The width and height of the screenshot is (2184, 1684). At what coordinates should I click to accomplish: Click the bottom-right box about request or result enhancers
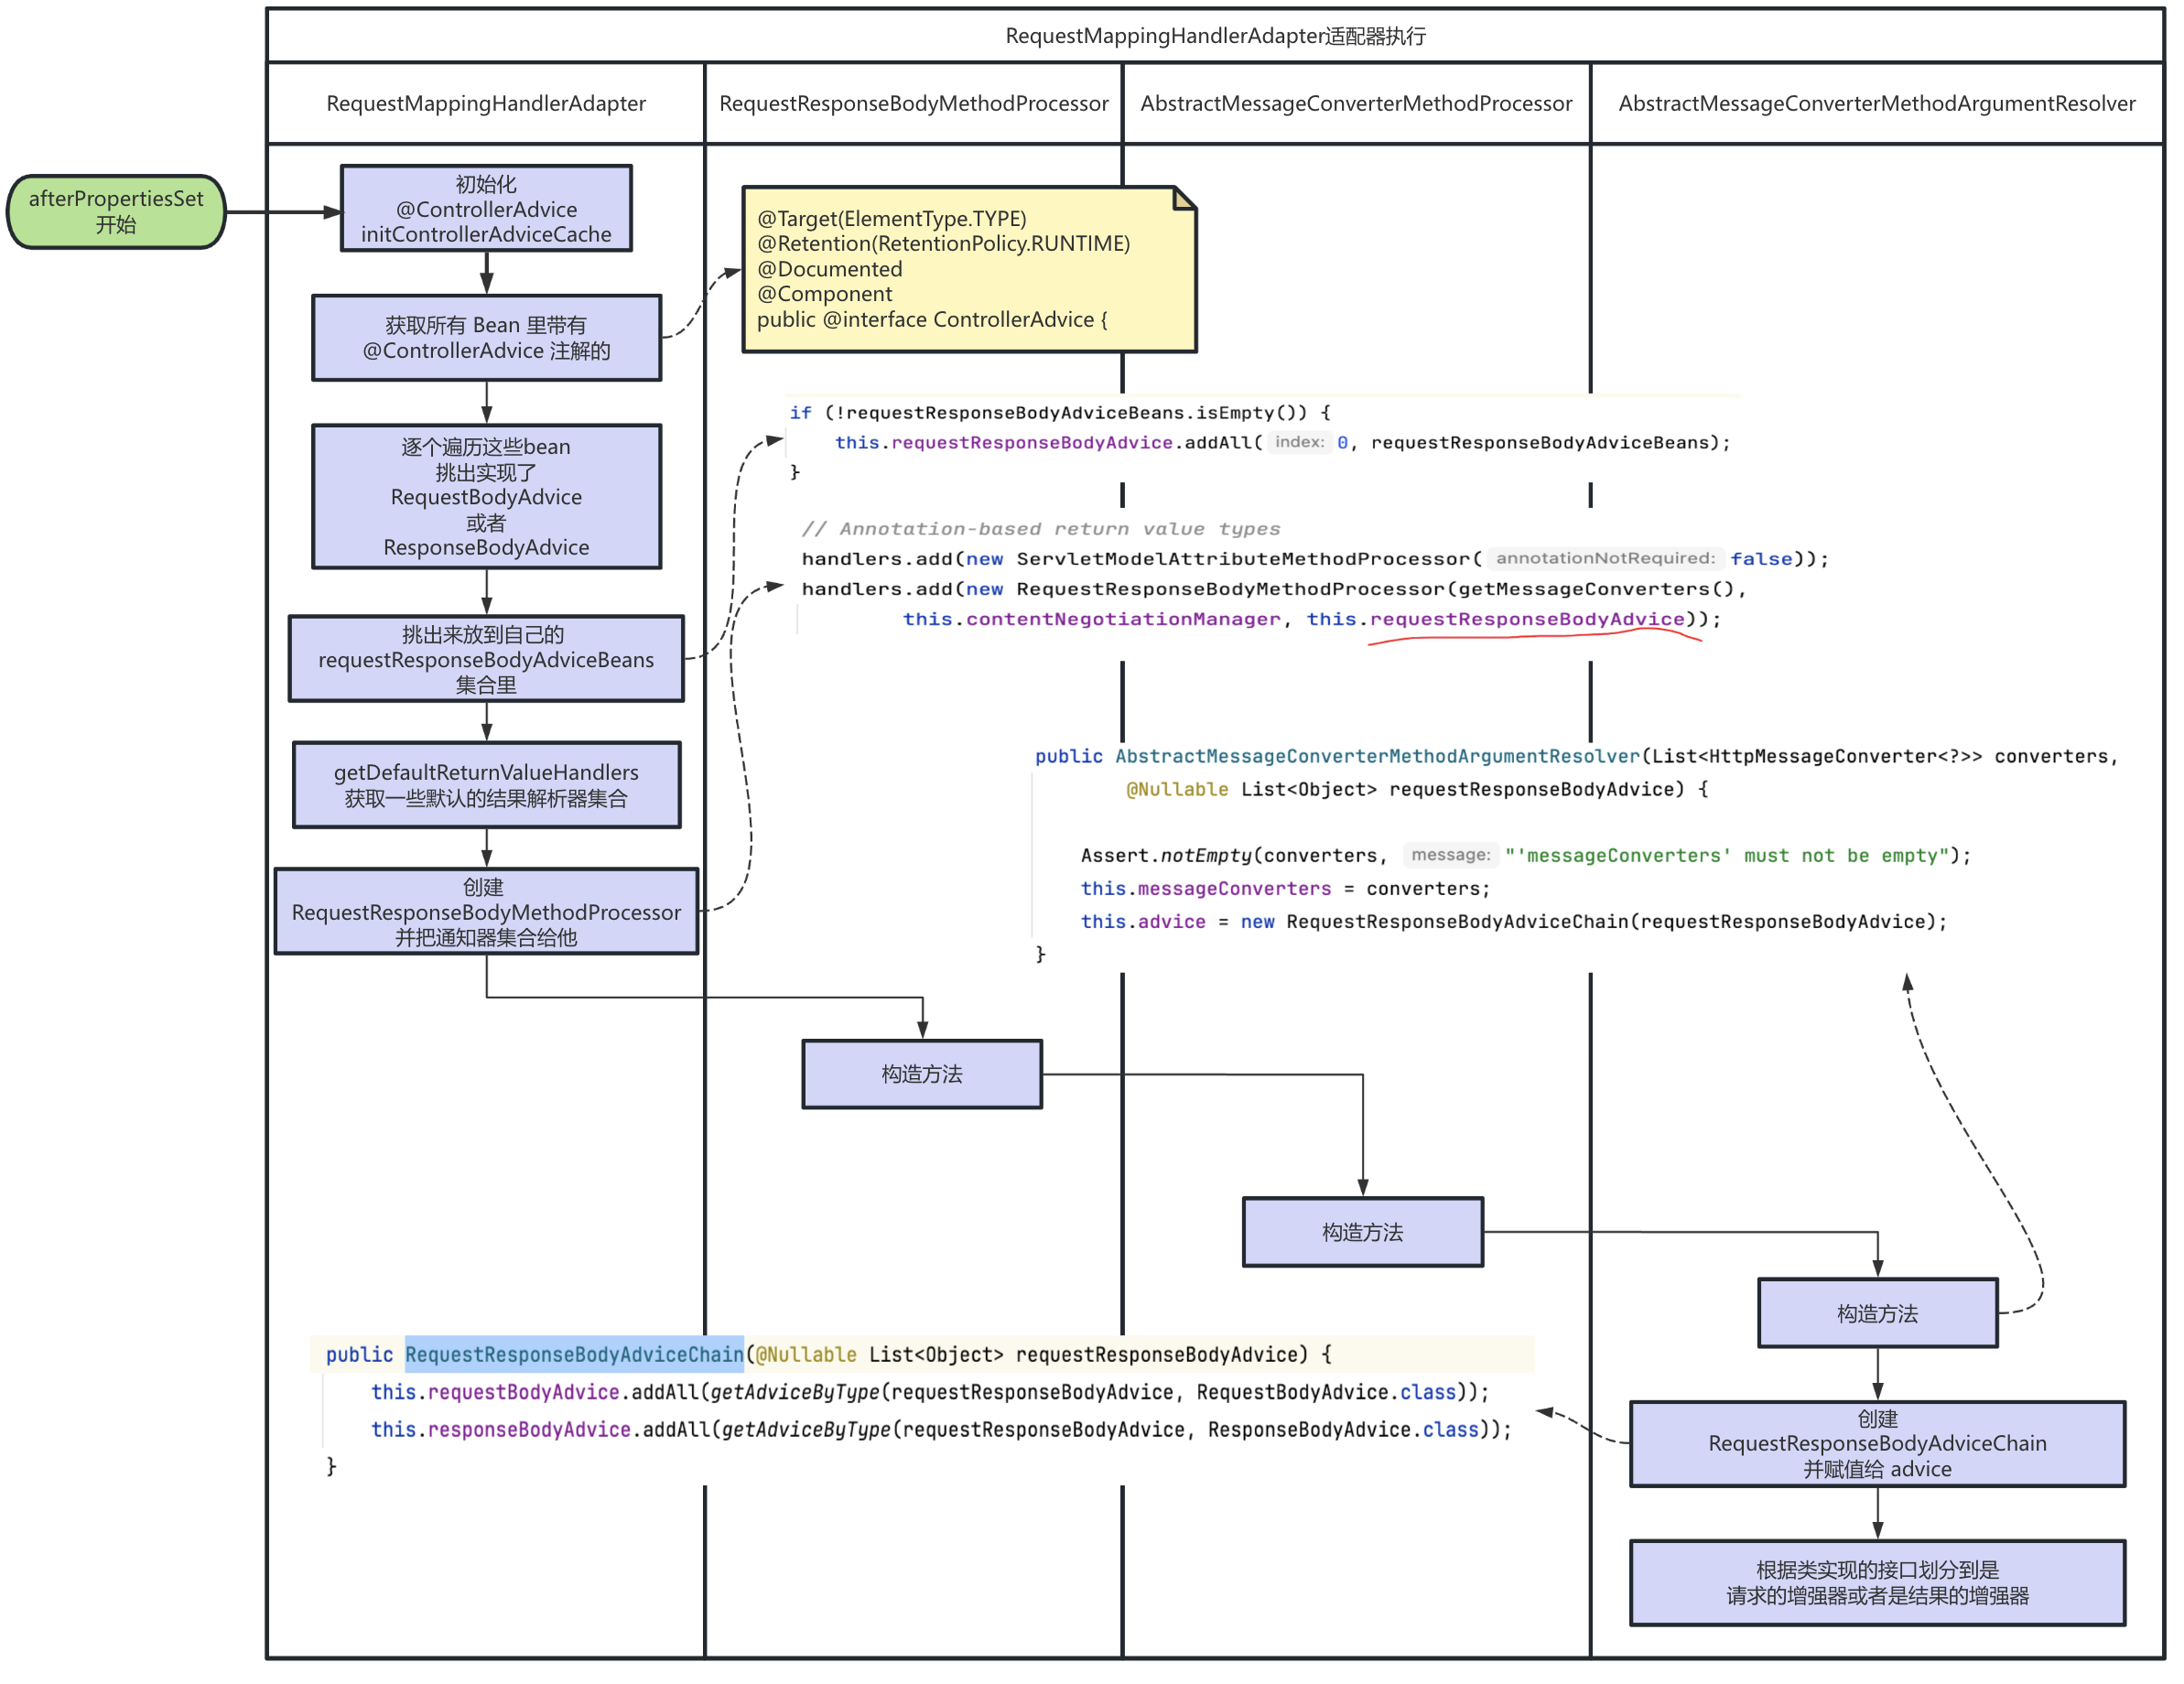click(1877, 1582)
